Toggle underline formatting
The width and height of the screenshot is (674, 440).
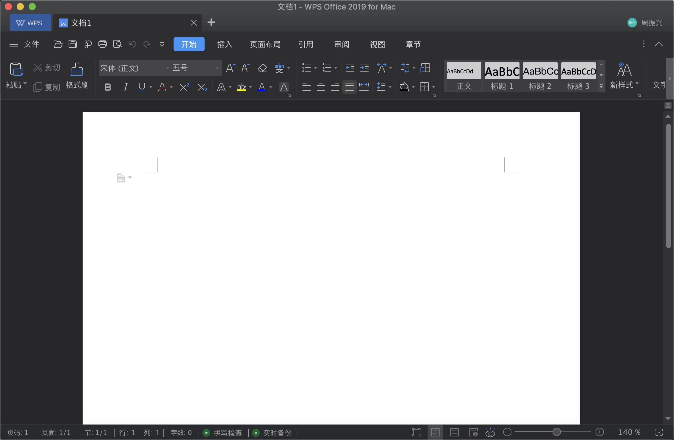142,87
